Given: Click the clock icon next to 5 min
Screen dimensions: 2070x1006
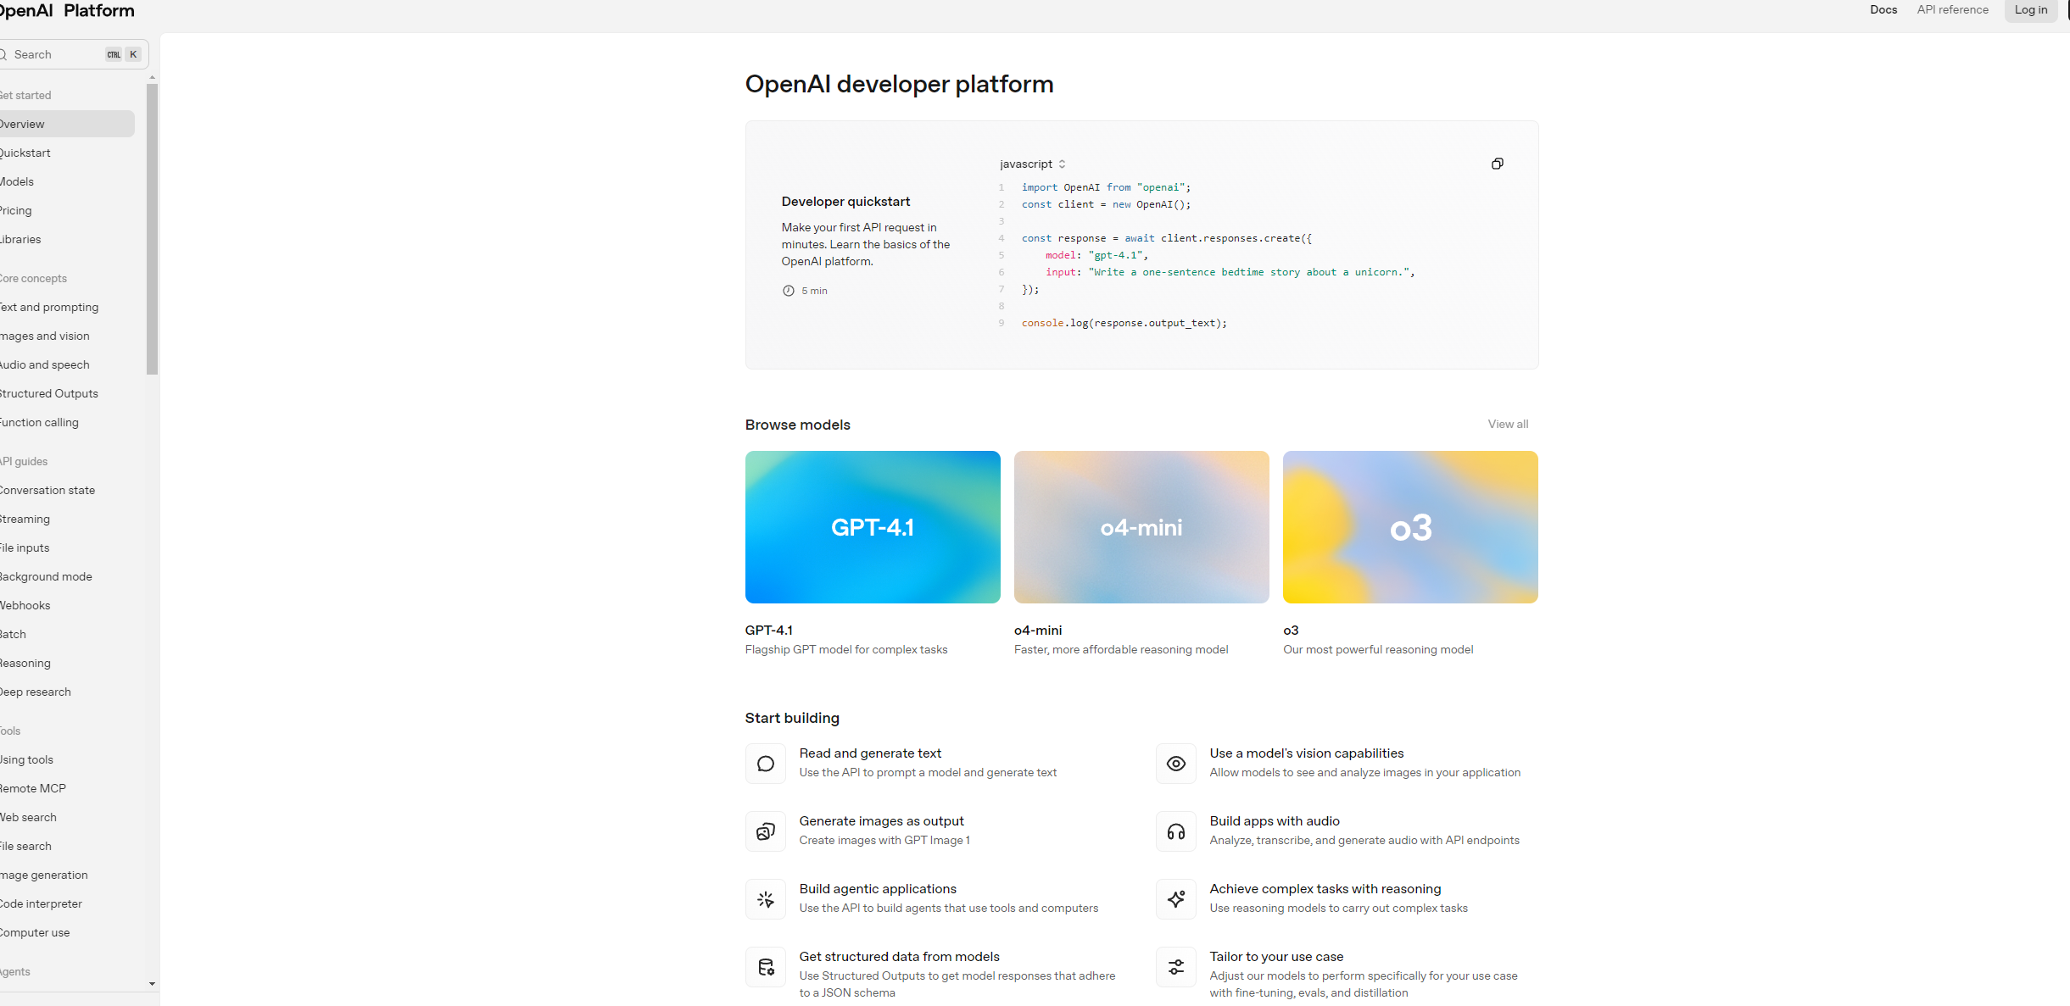Looking at the screenshot, I should (x=789, y=291).
